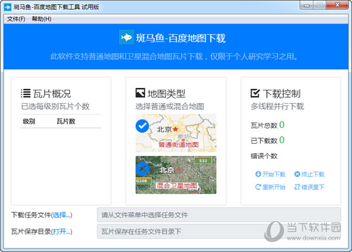
Task: Click the 瓦片数 column header
Action: click(66, 121)
